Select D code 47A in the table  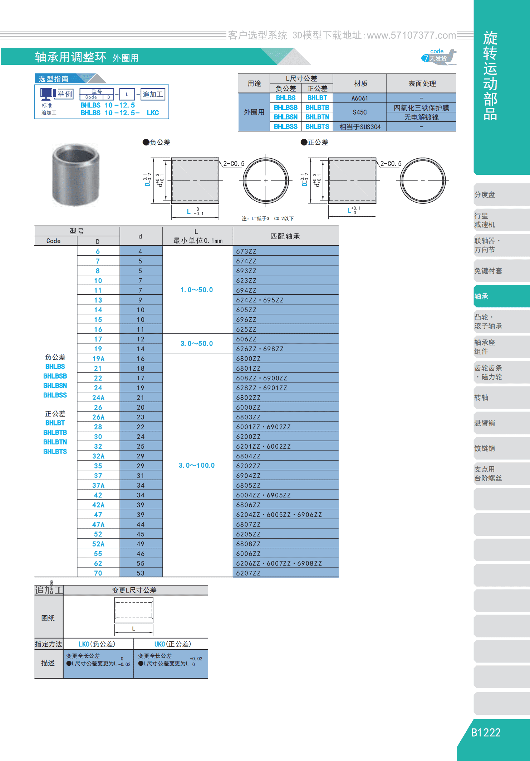98,524
